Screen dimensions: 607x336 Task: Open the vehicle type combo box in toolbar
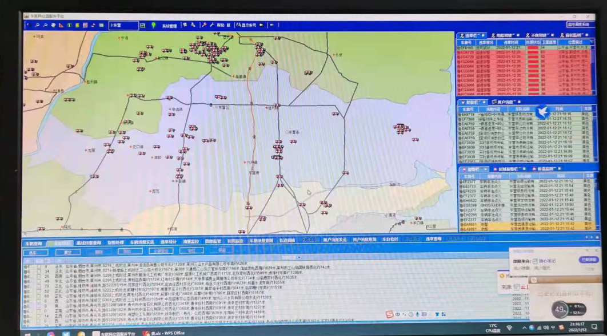click(x=123, y=26)
